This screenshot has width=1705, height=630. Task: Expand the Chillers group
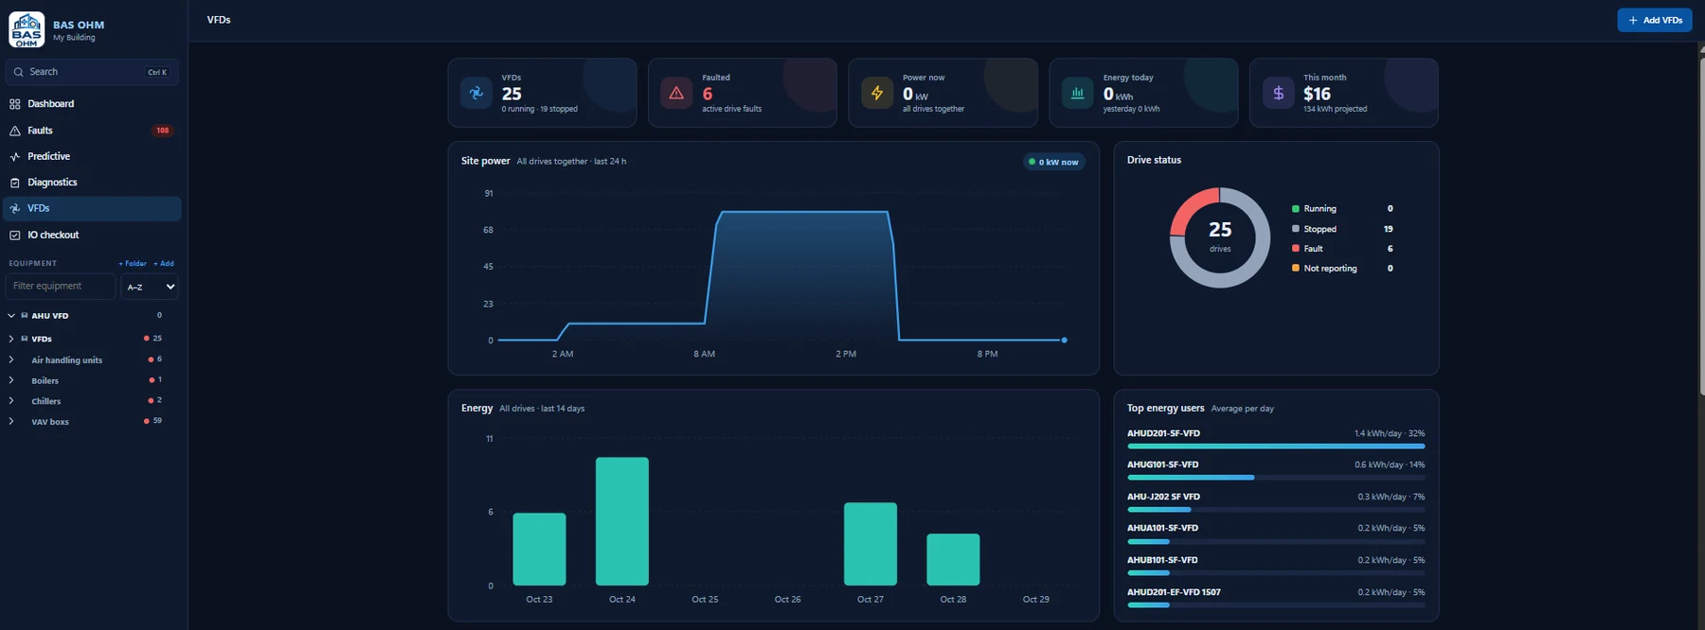(x=11, y=401)
